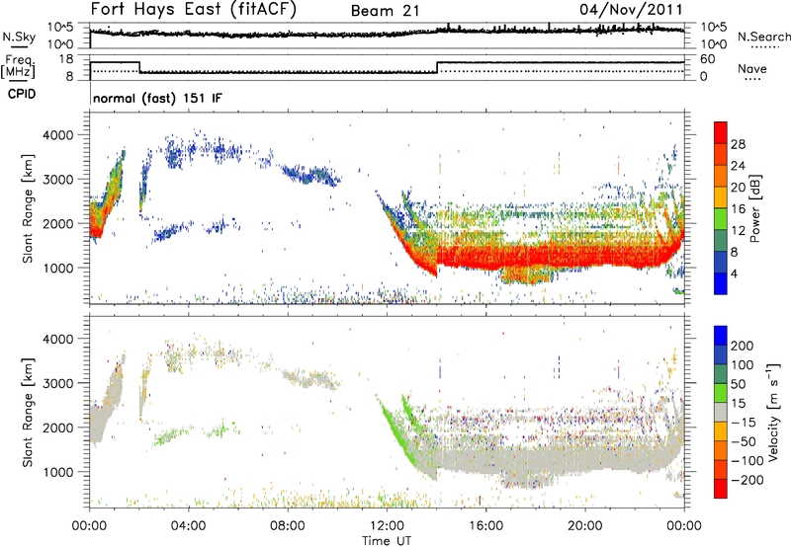This screenshot has height=547, width=791.
Task: Click the '12:00' time axis tick label
Action: click(x=387, y=526)
